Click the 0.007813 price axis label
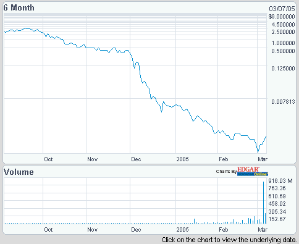The height and width of the screenshot is (244, 299). coord(283,102)
